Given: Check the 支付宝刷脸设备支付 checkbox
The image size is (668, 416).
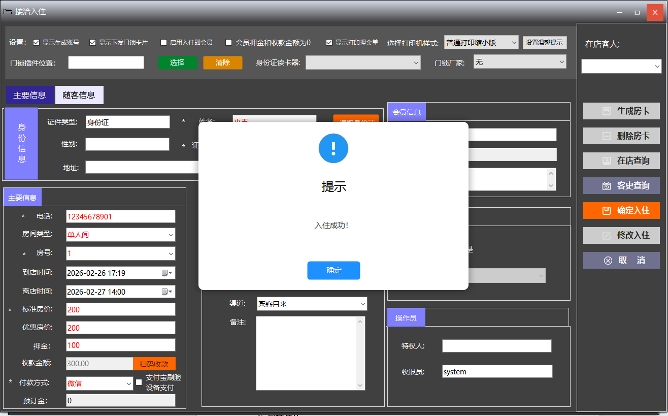Looking at the screenshot, I should pos(139,382).
